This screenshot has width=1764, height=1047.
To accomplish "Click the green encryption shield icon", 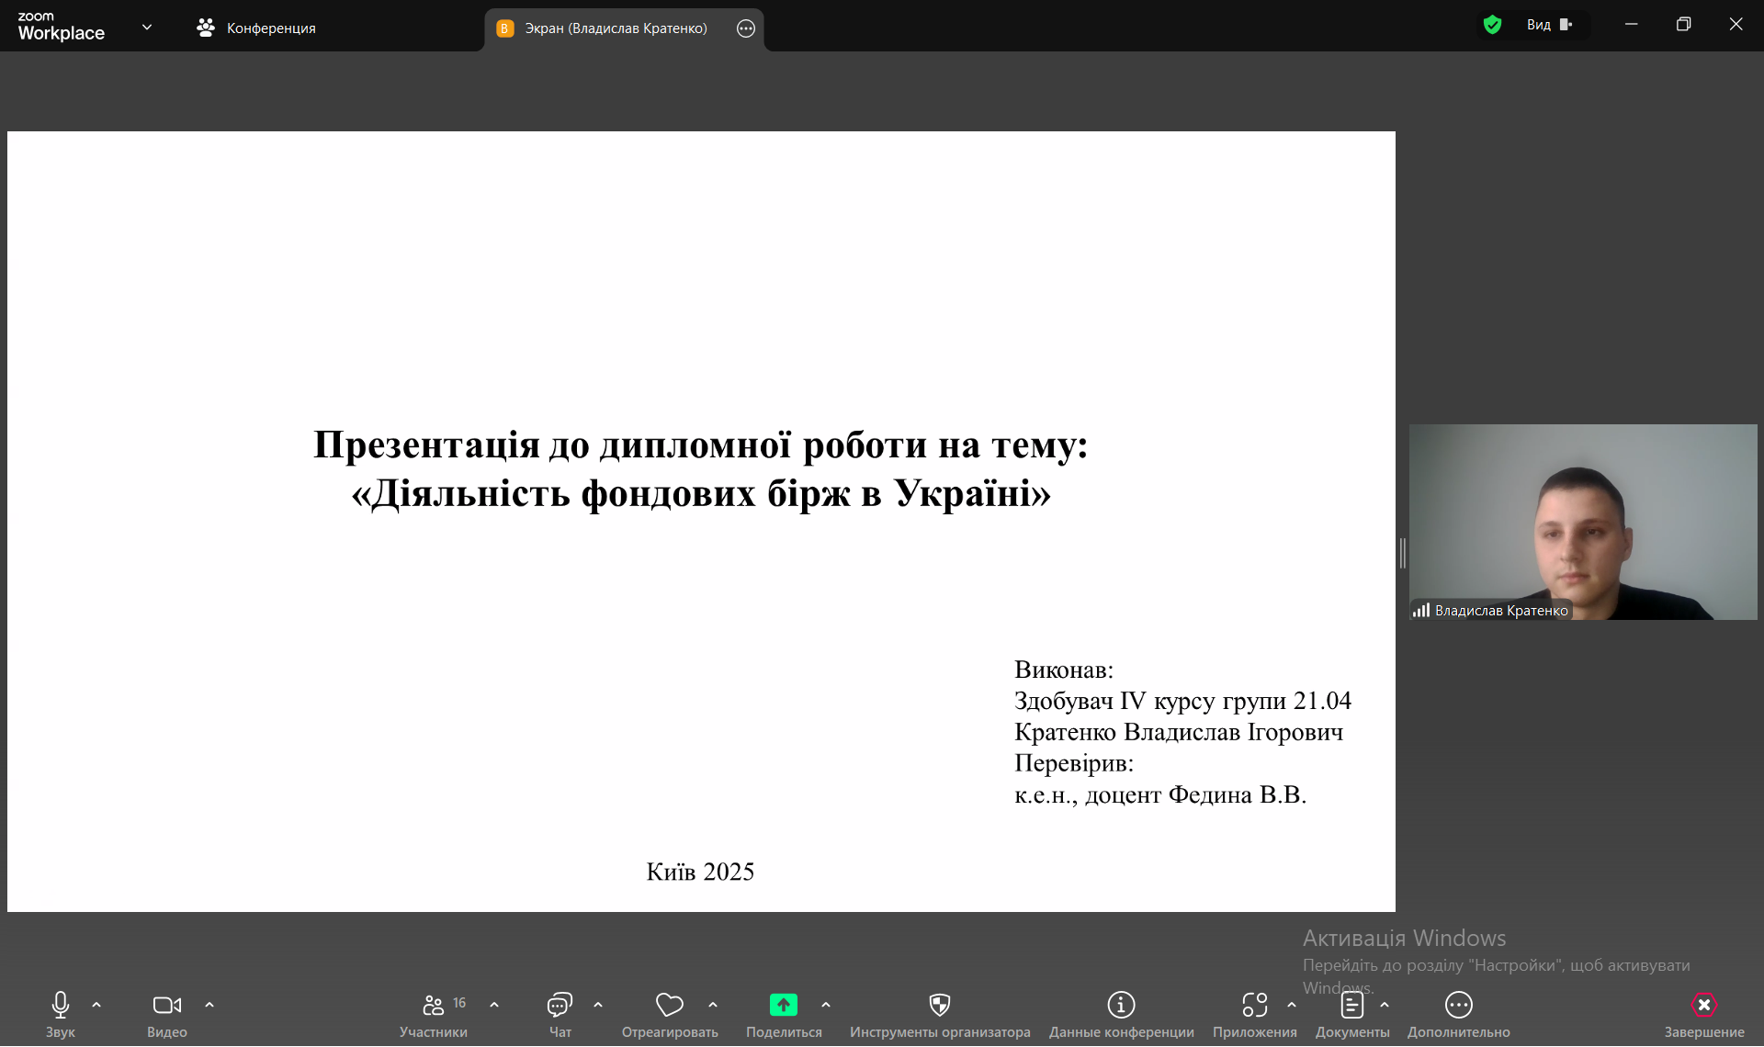I will (1492, 25).
